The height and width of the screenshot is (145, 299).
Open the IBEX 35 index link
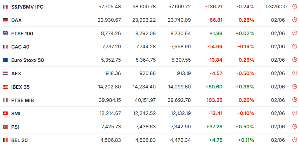coord(20,87)
